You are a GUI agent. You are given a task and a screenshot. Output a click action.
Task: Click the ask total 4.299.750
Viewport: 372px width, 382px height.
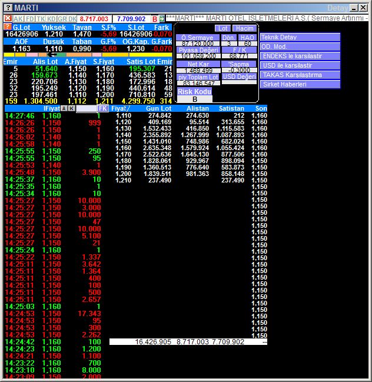(138, 101)
